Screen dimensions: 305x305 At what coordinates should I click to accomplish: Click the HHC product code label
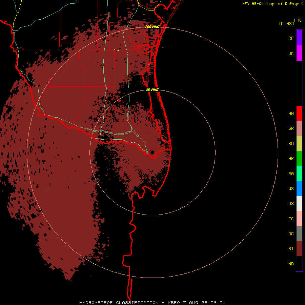coord(298,20)
